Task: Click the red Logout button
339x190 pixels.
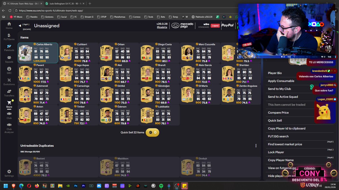Action: [215, 26]
